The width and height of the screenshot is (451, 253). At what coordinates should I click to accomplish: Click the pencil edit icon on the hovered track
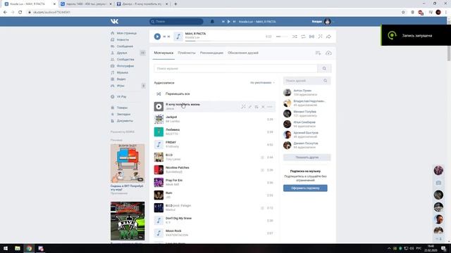[x=249, y=107]
